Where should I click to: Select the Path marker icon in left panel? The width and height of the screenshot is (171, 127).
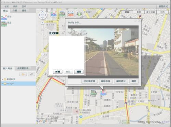4,17
